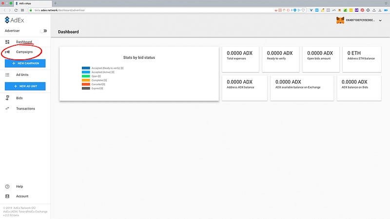Toggle the Advertiser/Publisher switch

[x=44, y=31]
